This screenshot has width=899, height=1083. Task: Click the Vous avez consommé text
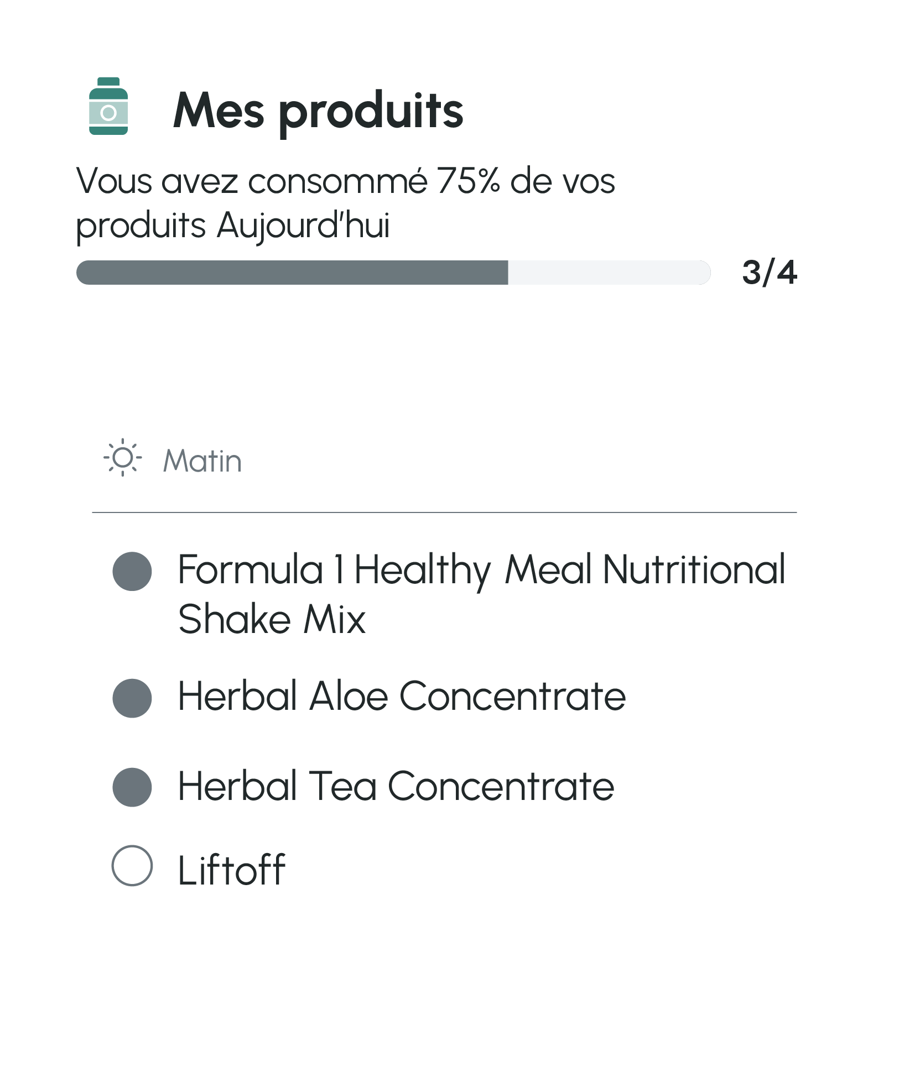tap(252, 181)
